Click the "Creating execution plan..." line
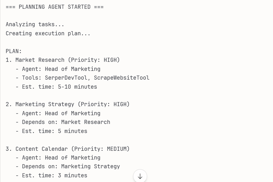The width and height of the screenshot is (273, 182). point(48,33)
